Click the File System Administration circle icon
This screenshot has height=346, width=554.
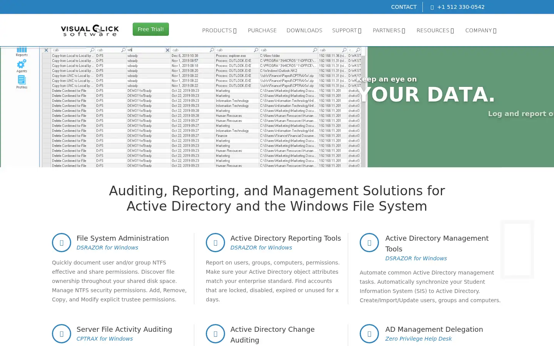point(62,243)
